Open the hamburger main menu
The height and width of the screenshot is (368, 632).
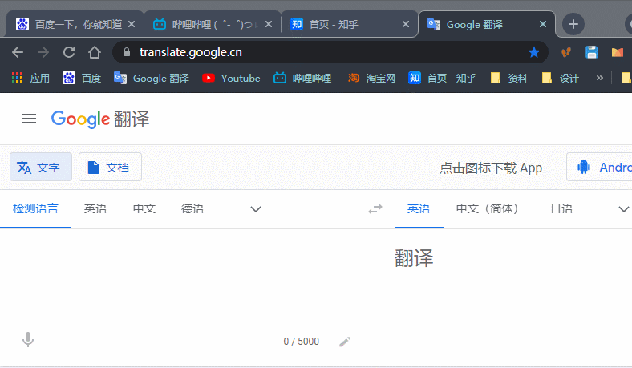29,119
